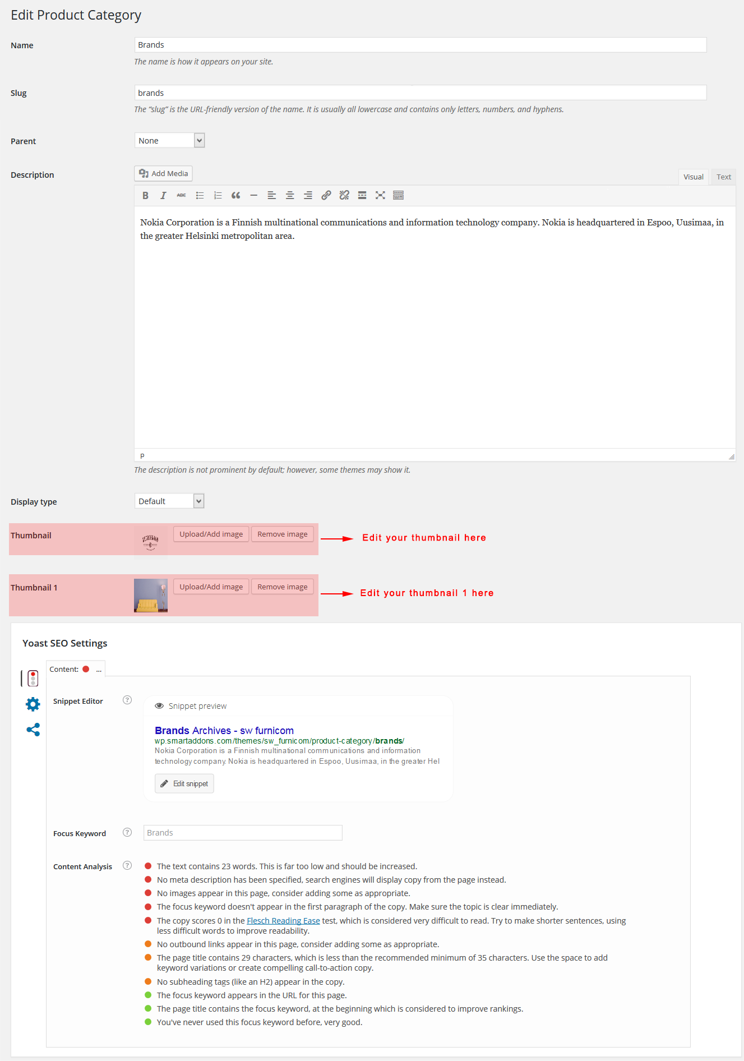The height and width of the screenshot is (1061, 744).
Task: Switch the editor to distraction-free fullscreen
Action: [x=380, y=195]
